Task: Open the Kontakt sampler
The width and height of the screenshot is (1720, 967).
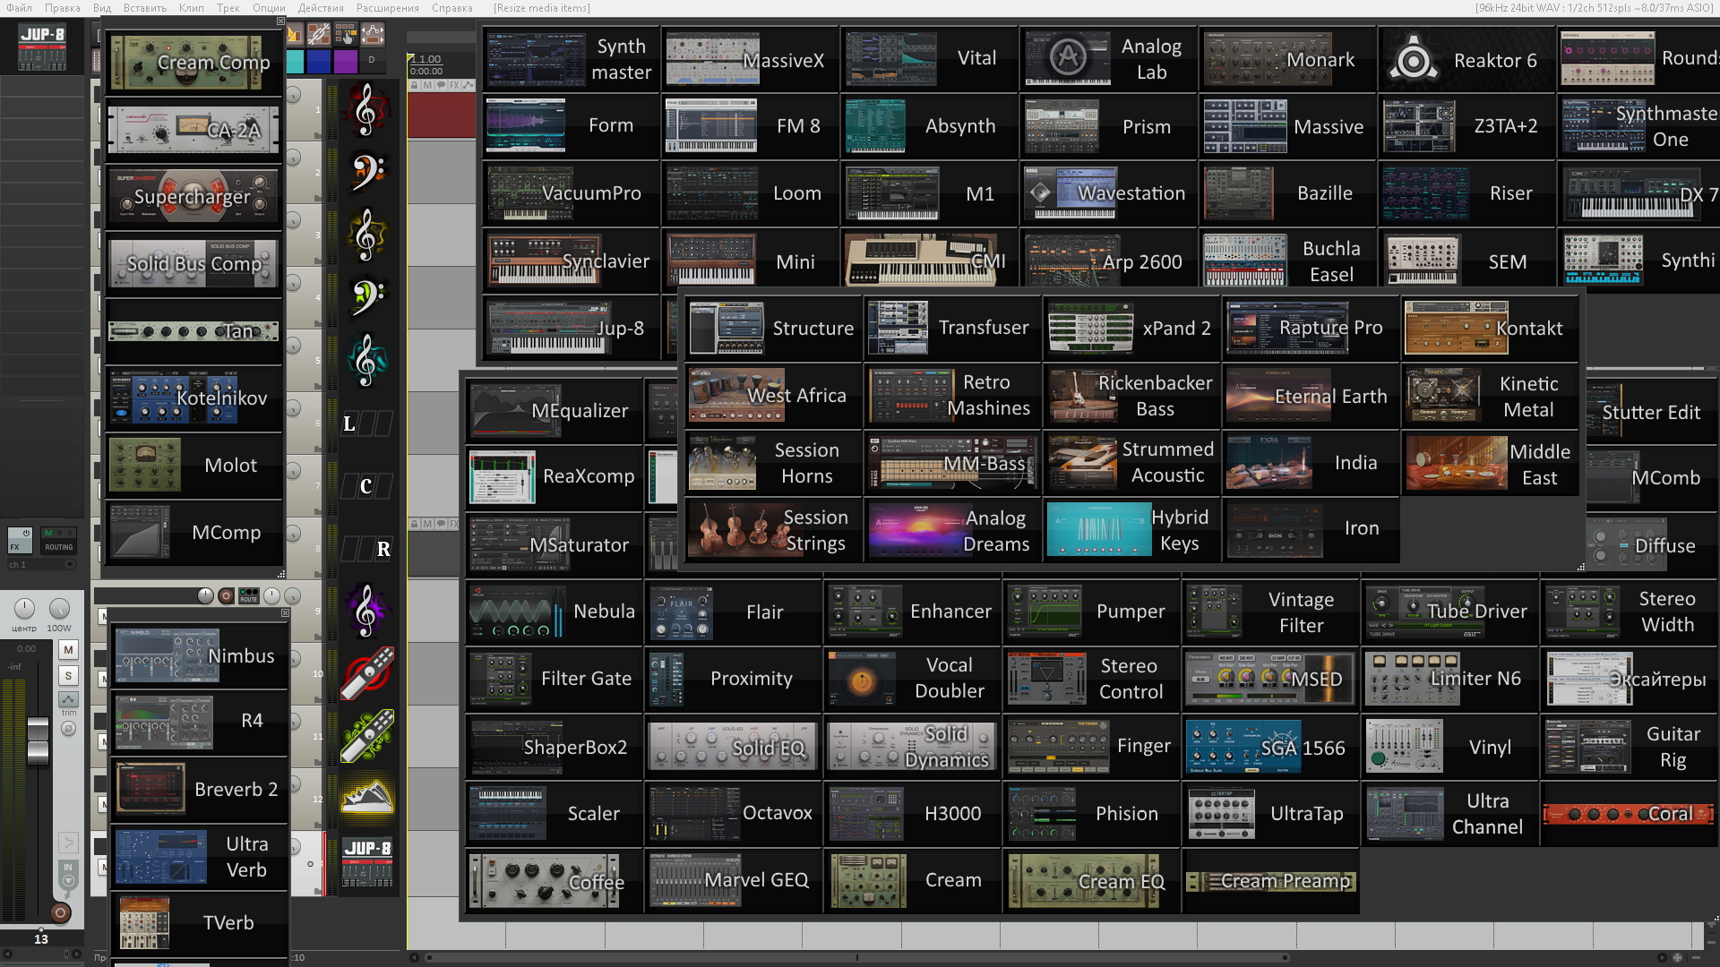Action: click(1489, 328)
